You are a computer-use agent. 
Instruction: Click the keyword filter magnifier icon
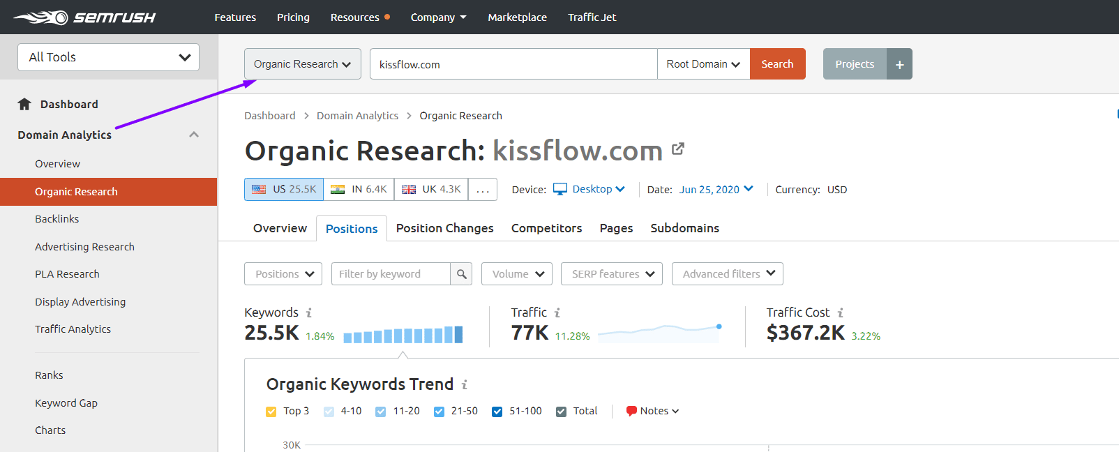click(461, 274)
